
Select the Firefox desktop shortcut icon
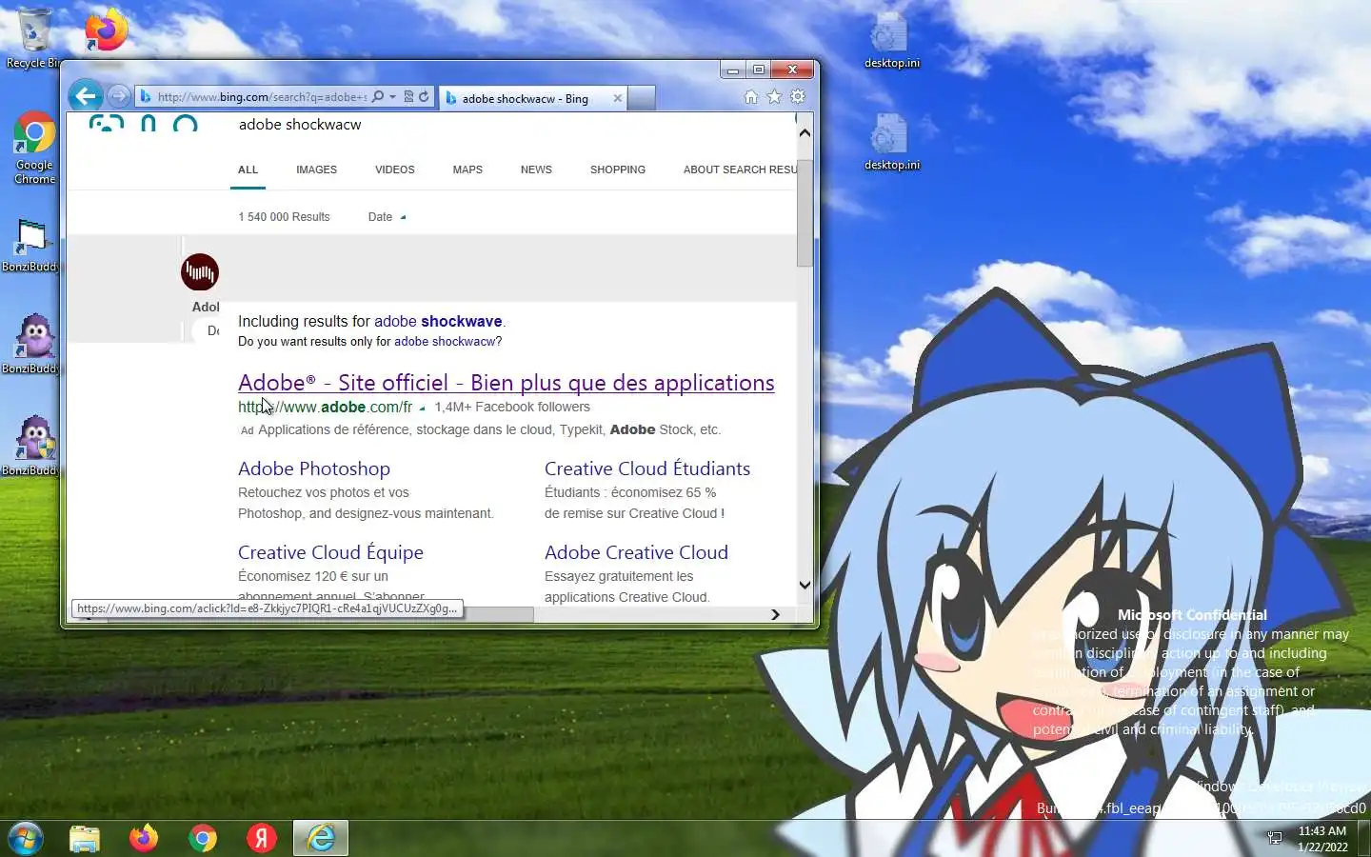106,30
